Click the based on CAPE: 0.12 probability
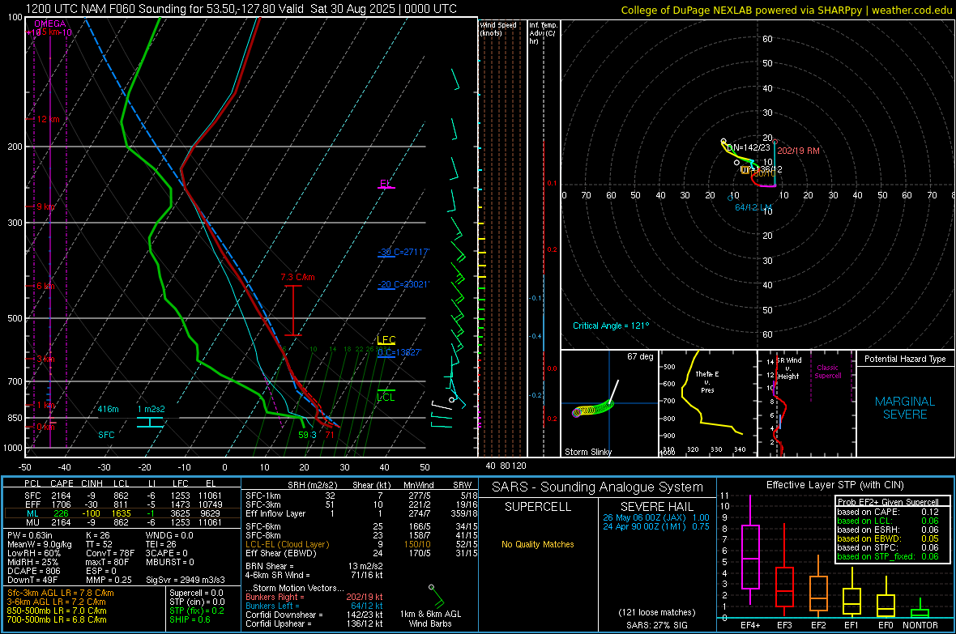 click(888, 512)
